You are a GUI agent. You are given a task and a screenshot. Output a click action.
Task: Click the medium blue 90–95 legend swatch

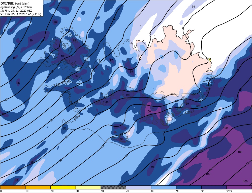pyautogui.click(x=189, y=187)
